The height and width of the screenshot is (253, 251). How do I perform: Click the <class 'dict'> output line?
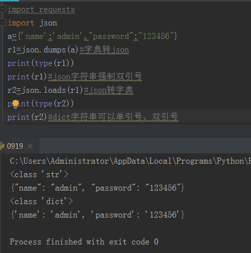(41, 202)
